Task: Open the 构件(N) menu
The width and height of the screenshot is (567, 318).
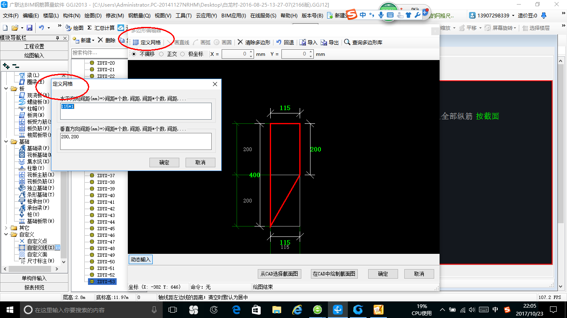Action: pos(71,15)
